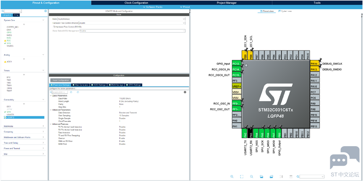This screenshot has width=363, height=181.
Task: Open the Software Packs menu
Action: [153, 7]
